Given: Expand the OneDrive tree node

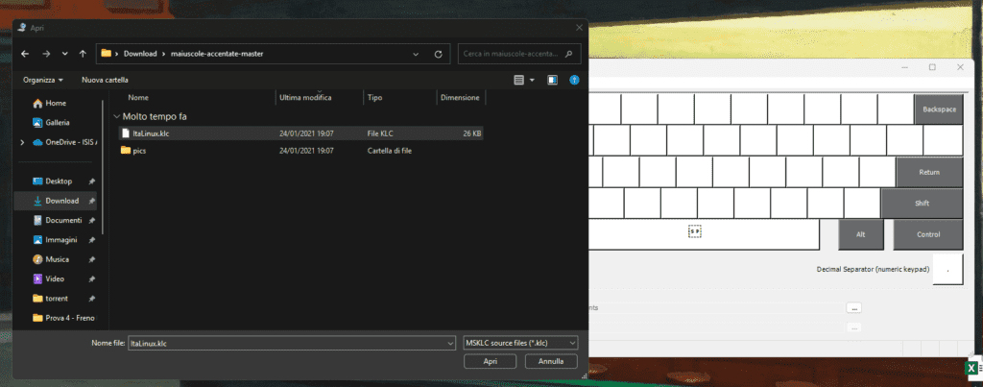Looking at the screenshot, I should (23, 142).
